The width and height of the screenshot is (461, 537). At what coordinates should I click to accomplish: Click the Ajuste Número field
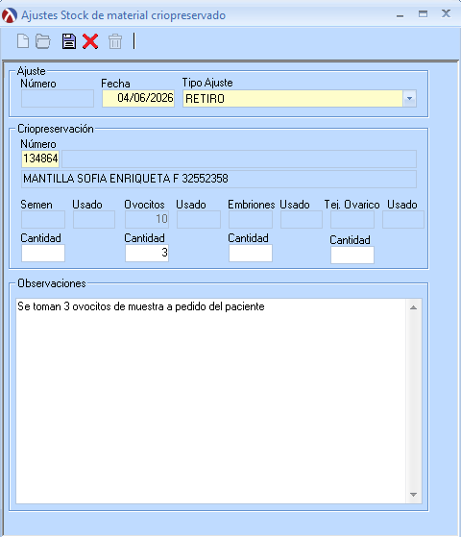[x=58, y=99]
